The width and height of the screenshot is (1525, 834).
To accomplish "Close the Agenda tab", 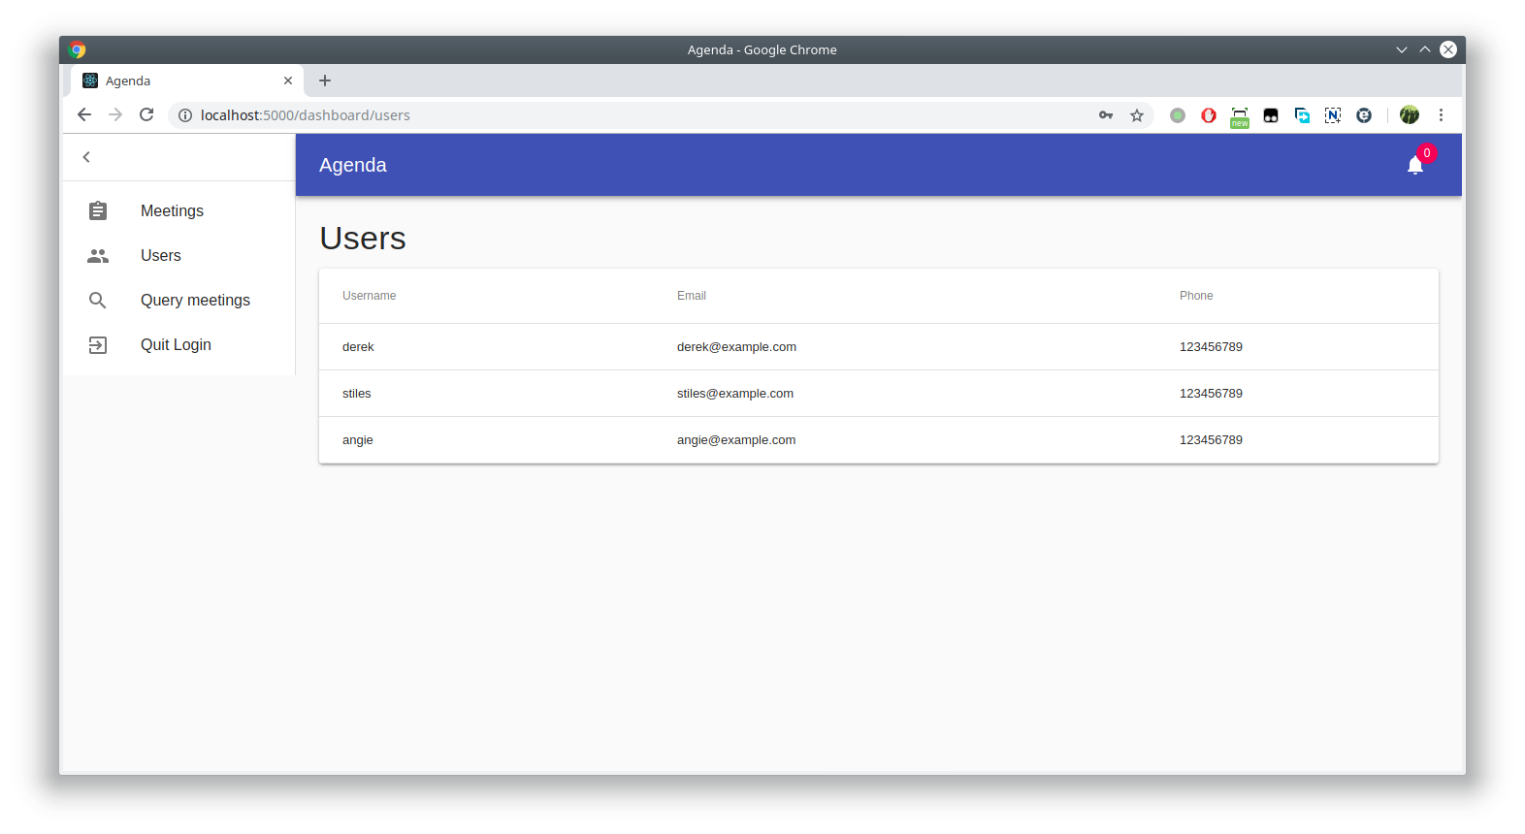I will [288, 80].
